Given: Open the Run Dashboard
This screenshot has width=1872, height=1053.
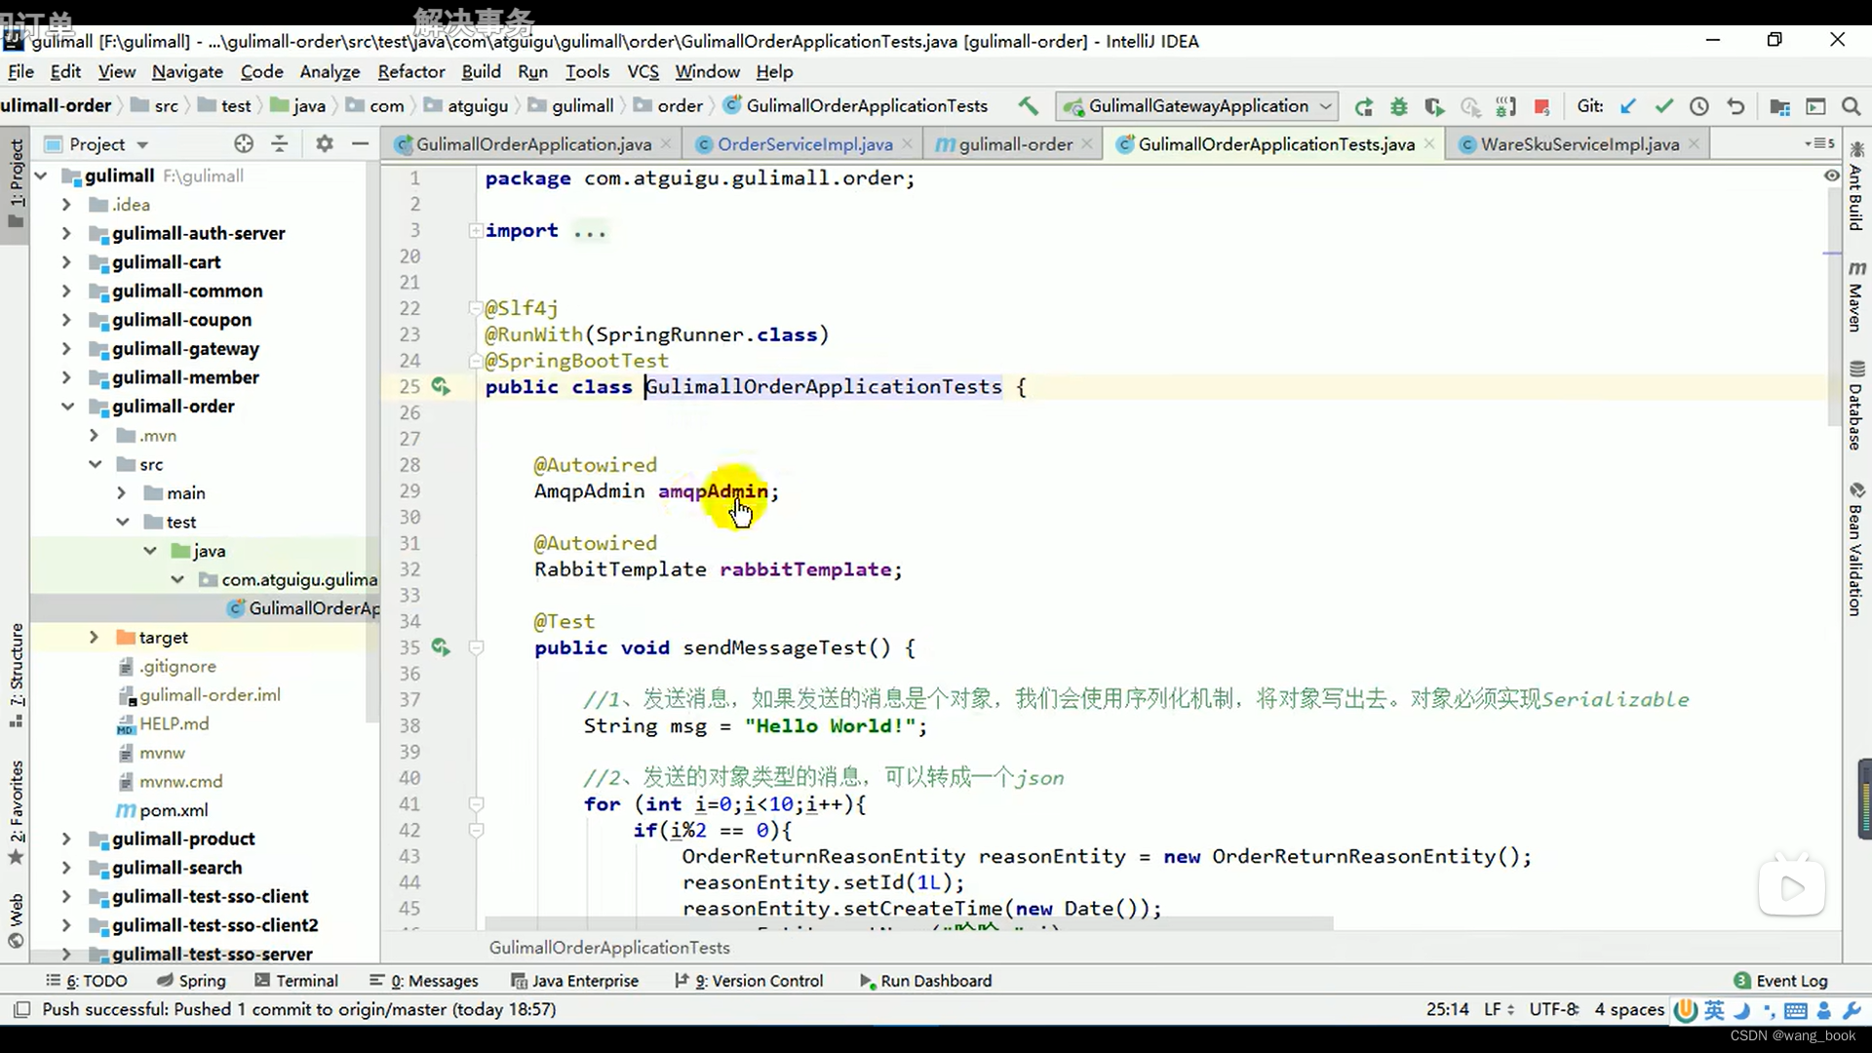Looking at the screenshot, I should 926,981.
